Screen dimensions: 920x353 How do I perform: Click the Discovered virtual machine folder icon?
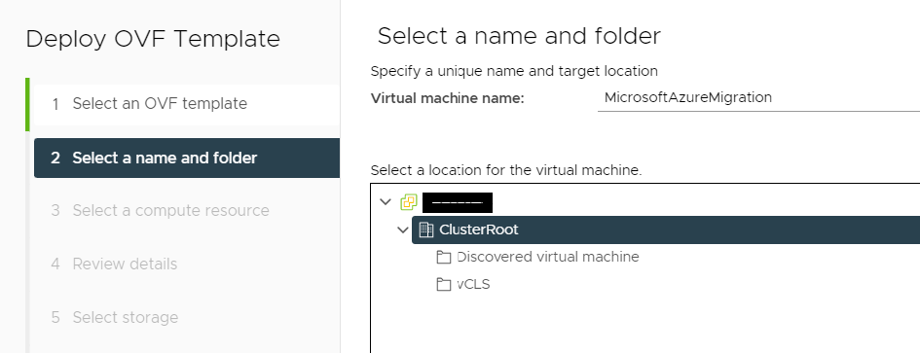click(444, 257)
